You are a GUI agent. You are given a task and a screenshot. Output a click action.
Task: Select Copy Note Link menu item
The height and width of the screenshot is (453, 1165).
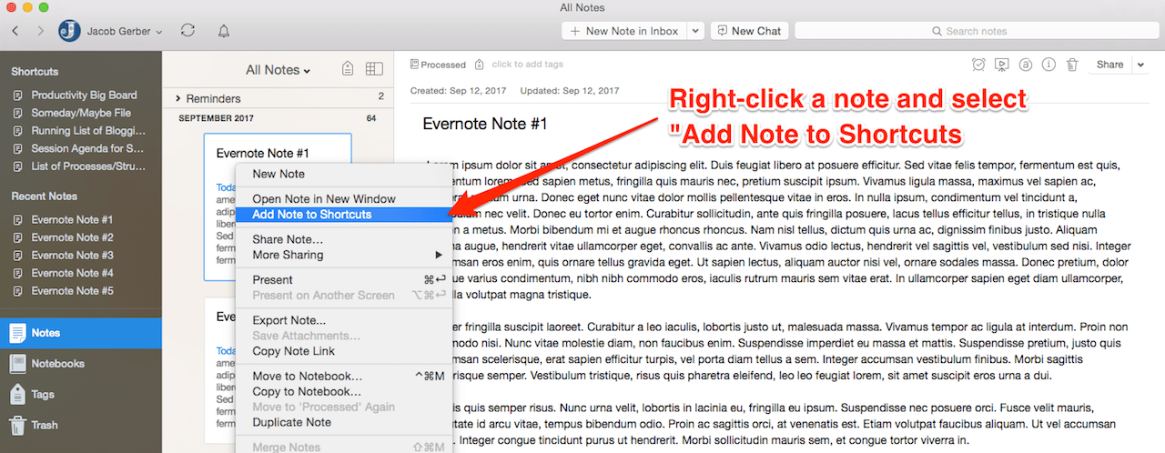tap(344, 352)
